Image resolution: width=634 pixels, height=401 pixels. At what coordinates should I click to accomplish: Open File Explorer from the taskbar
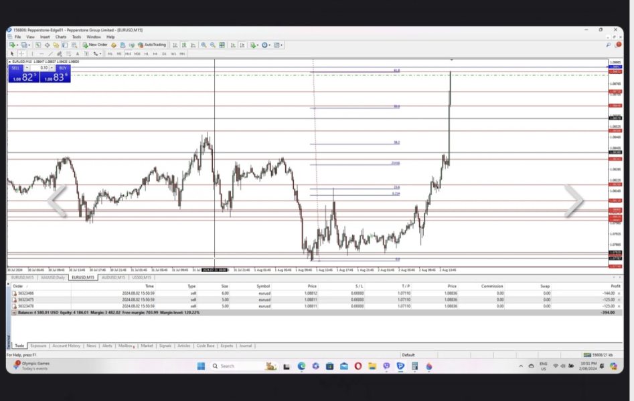[x=372, y=366]
